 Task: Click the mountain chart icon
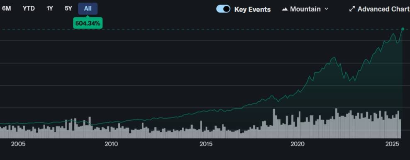285,9
